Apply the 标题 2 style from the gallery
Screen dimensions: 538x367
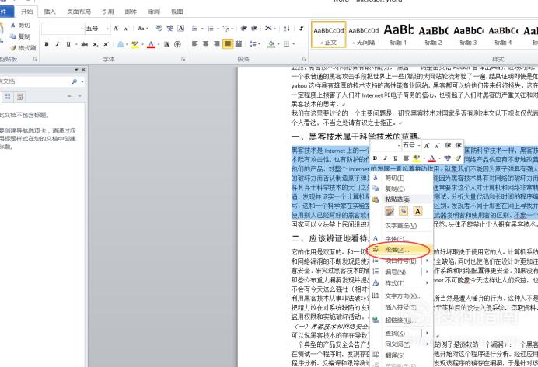(x=433, y=34)
